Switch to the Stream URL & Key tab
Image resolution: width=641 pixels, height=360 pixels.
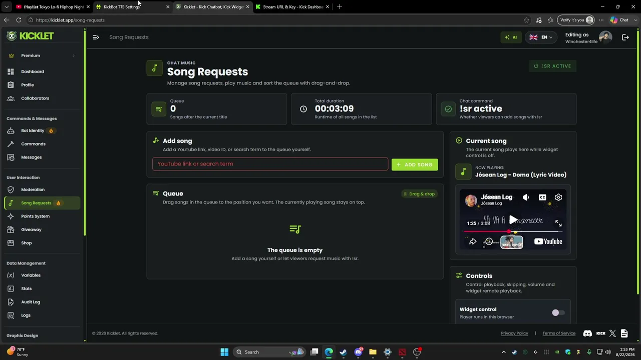click(292, 7)
